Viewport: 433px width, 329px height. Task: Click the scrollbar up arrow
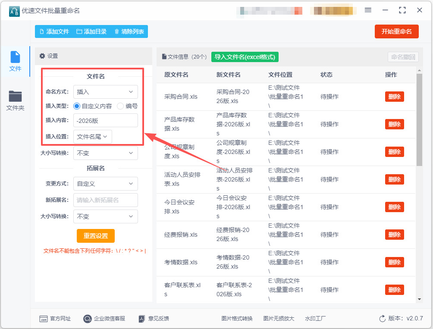click(419, 71)
